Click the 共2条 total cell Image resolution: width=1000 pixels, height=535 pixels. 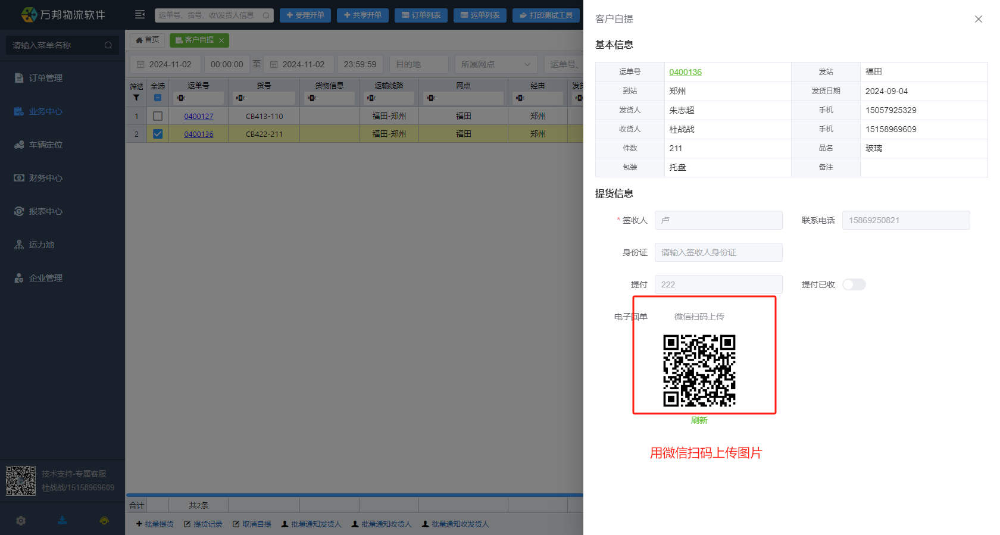coord(199,505)
